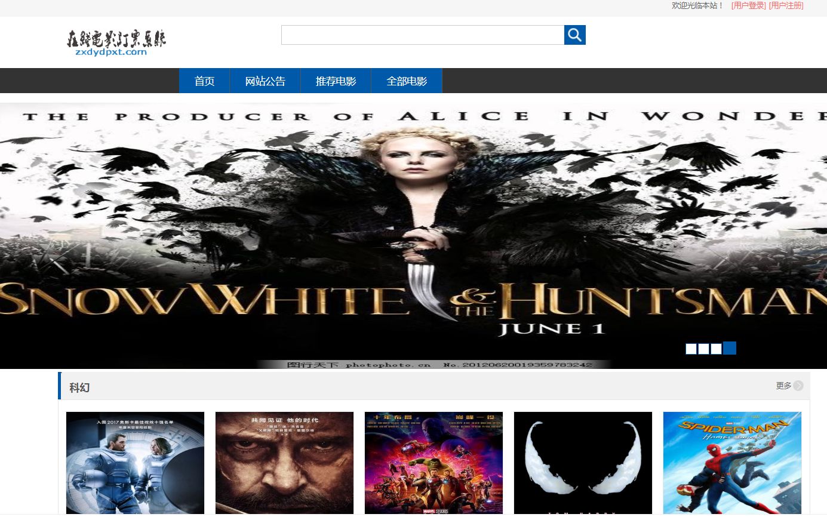Select the third carousel slide indicator
The image size is (827, 517).
point(716,349)
